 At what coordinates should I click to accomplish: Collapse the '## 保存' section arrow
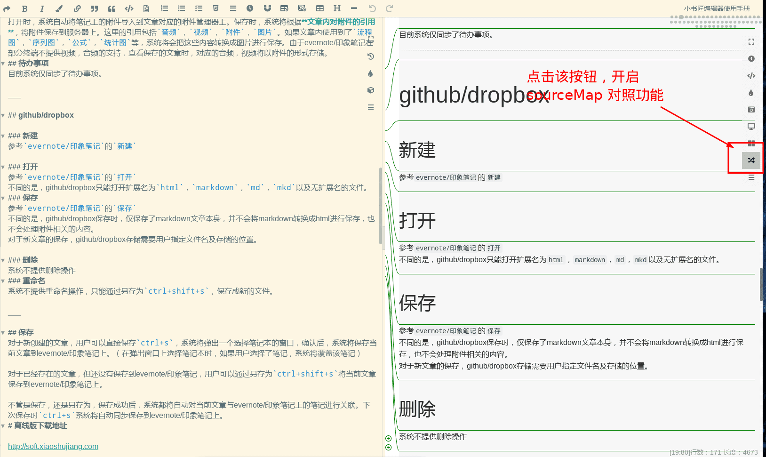[x=3, y=333]
